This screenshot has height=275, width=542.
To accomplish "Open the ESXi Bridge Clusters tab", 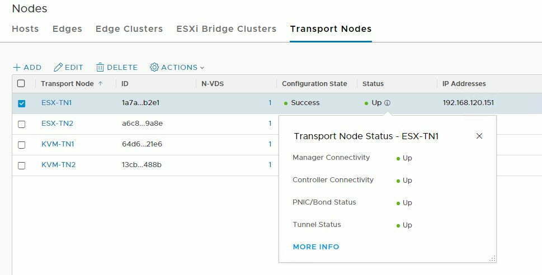I will tap(227, 29).
